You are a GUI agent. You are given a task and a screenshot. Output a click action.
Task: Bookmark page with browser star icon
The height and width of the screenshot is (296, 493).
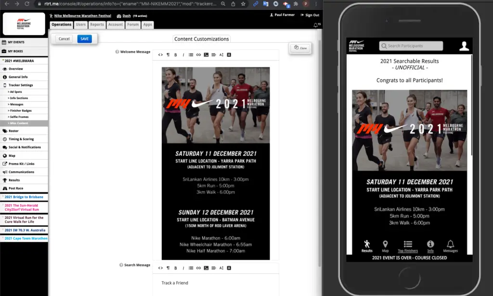[x=243, y=4]
